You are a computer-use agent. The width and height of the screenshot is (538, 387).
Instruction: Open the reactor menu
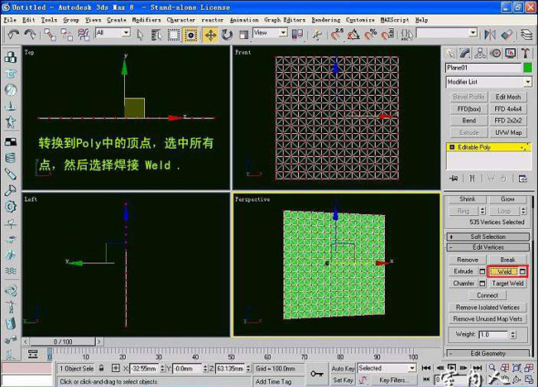(213, 20)
